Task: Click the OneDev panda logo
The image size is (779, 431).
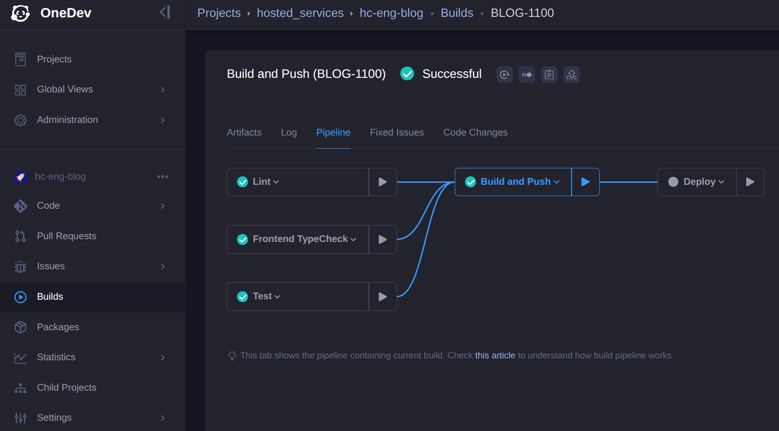Action: click(21, 13)
